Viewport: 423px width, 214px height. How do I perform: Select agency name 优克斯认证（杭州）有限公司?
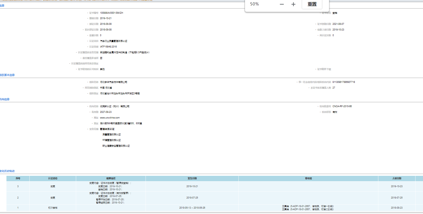click(x=115, y=106)
